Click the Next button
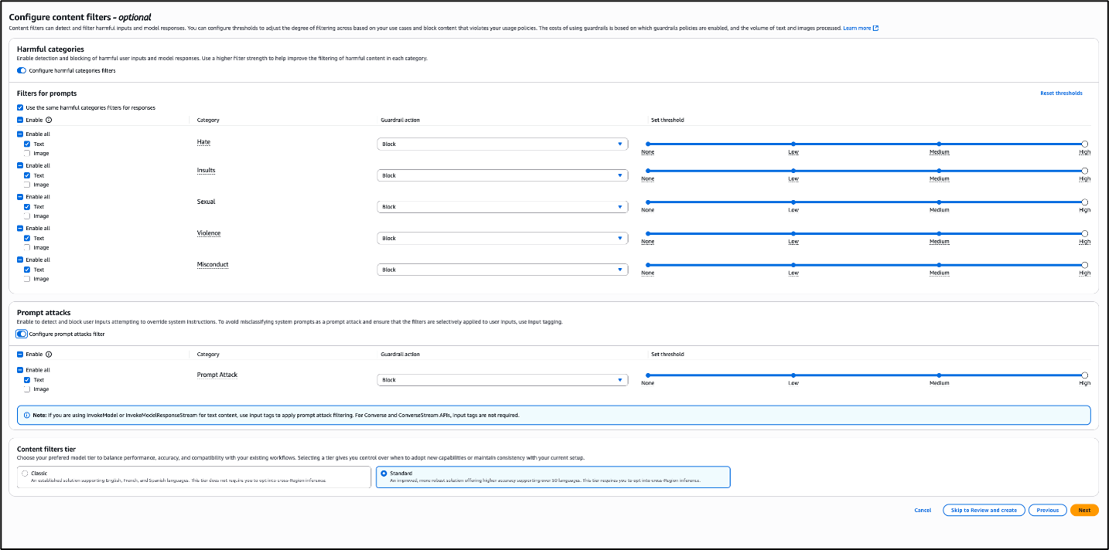This screenshot has height=550, width=1109. pos(1083,510)
